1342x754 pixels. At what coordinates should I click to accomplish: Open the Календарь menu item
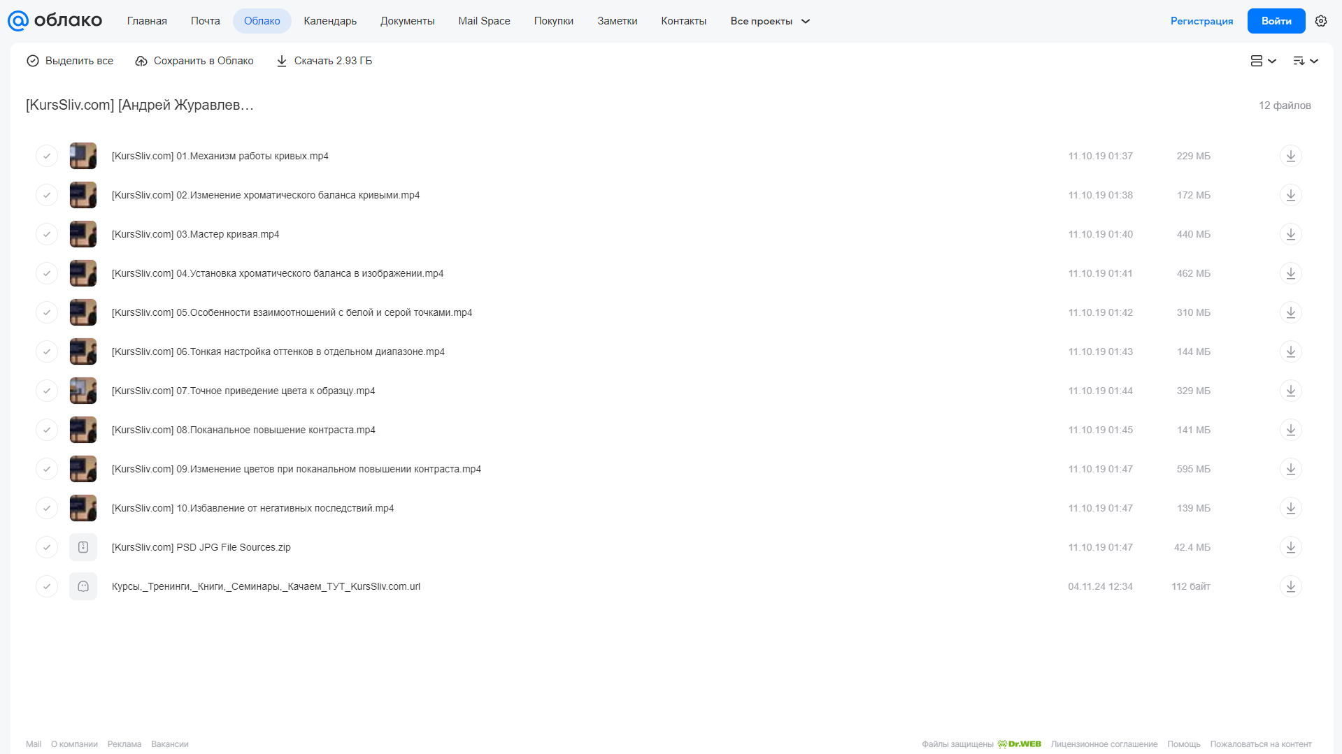pyautogui.click(x=330, y=21)
